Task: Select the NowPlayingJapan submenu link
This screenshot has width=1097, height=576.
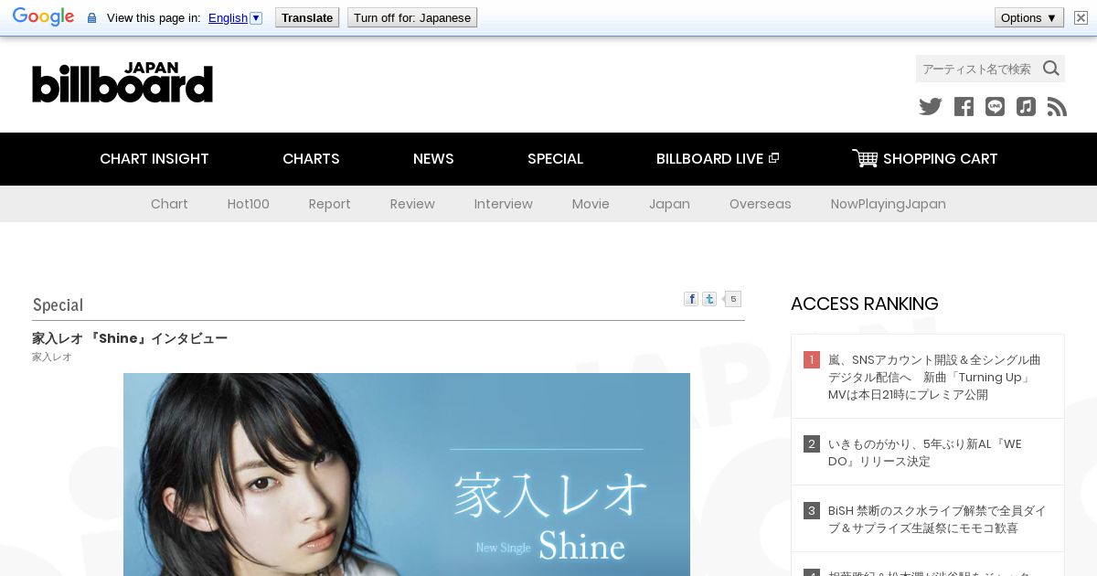Action: coord(889,204)
